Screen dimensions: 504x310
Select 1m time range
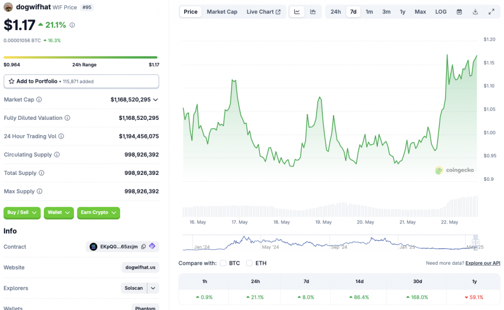369,12
